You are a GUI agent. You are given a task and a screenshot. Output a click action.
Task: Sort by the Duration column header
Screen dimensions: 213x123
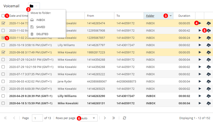[x=184, y=16]
